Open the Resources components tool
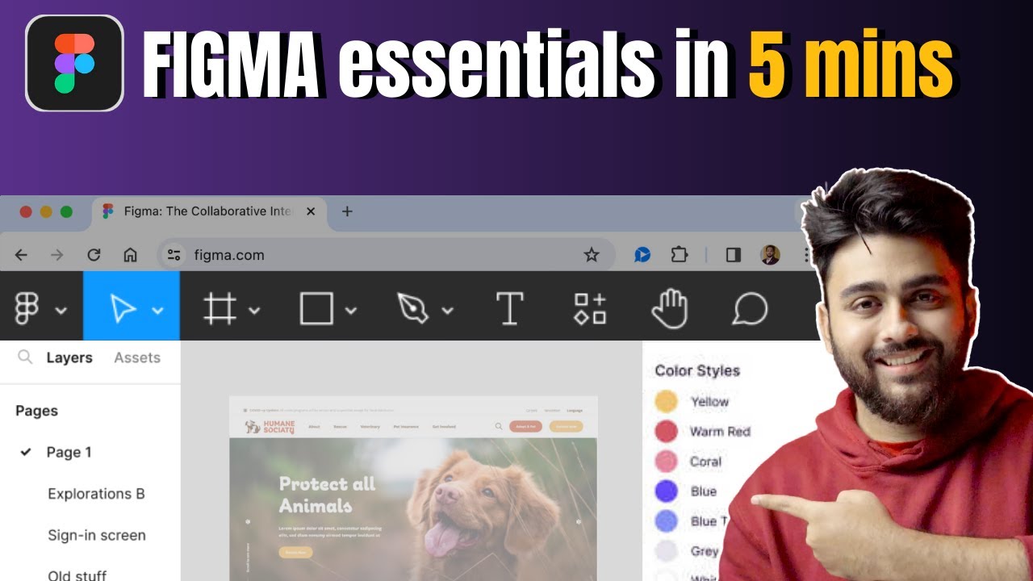 click(x=590, y=308)
